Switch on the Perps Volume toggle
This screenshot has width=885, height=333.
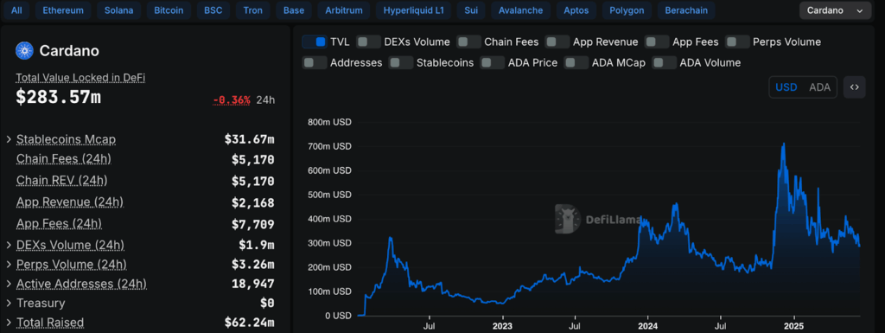[738, 42]
